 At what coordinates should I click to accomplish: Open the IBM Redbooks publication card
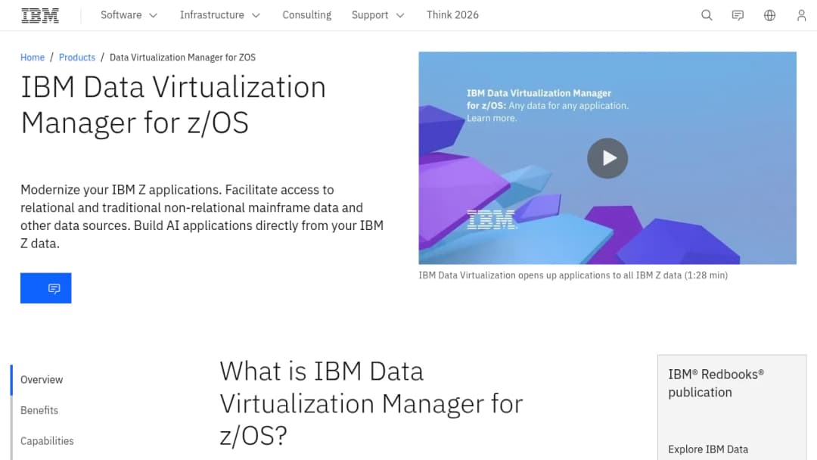[x=732, y=407]
